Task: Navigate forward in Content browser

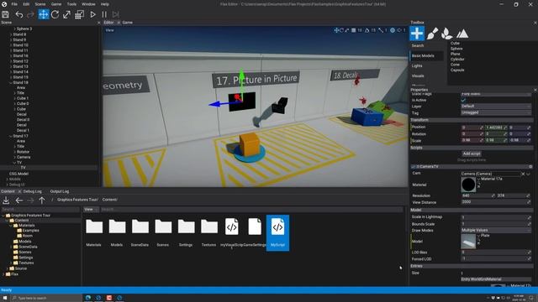Action: 30,200
